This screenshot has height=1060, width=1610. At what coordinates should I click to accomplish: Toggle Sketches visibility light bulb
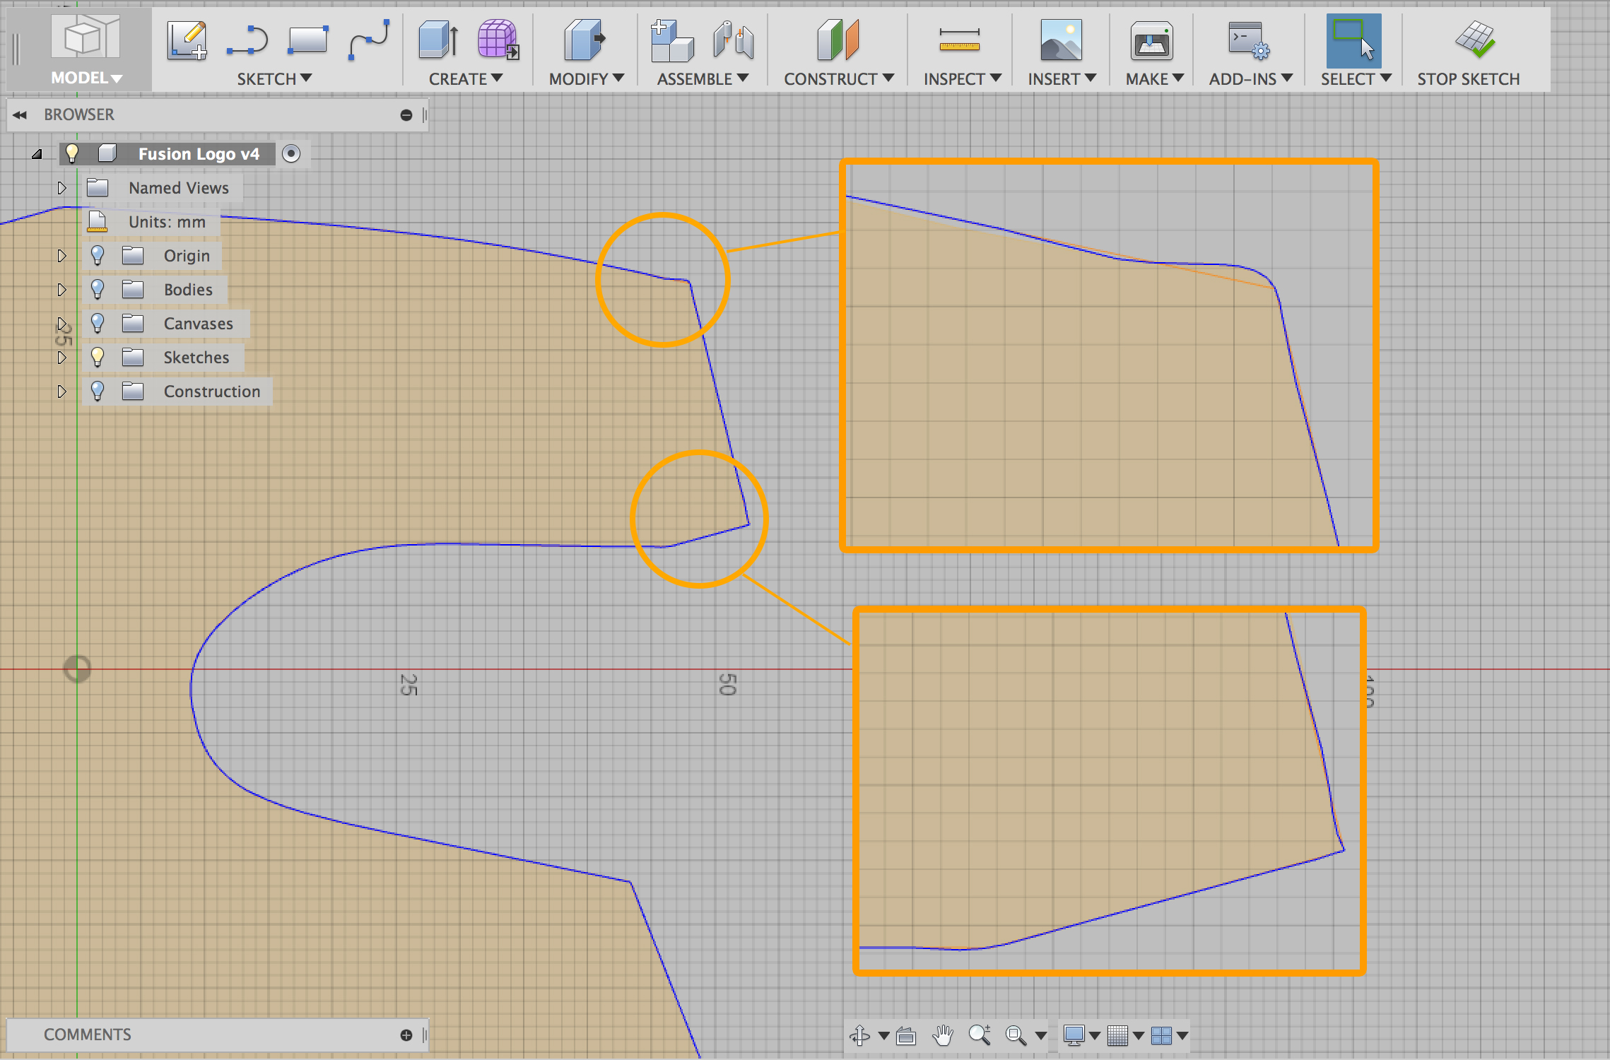(98, 357)
